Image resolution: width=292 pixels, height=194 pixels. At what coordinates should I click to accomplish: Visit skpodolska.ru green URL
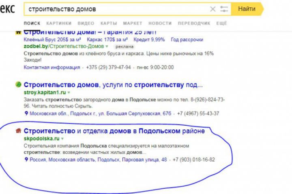point(41,139)
